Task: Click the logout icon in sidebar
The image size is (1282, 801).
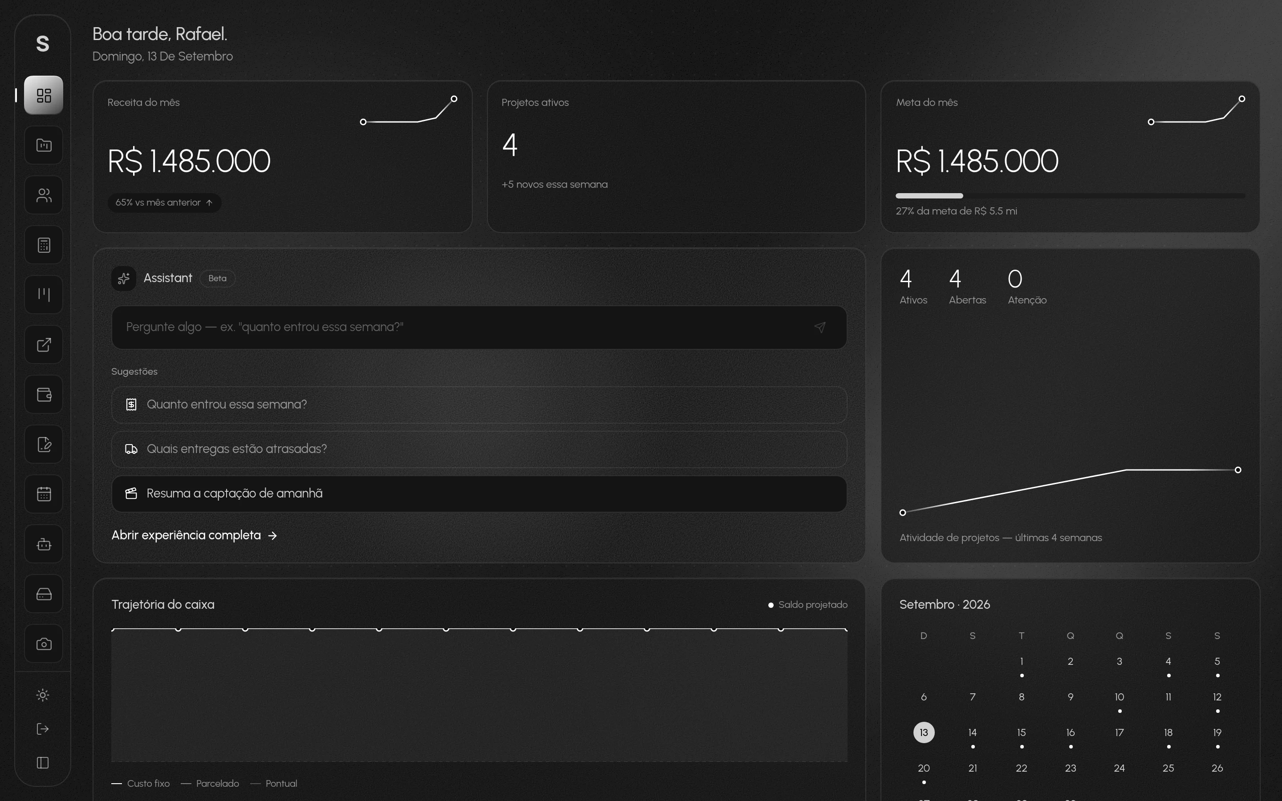Action: pyautogui.click(x=43, y=729)
